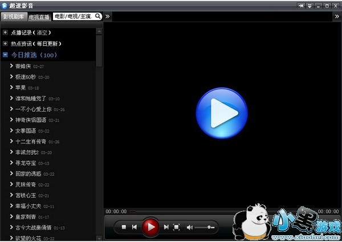The height and width of the screenshot is (242, 342).
Task: Minimize the 超速影音 window
Action: (318, 6)
